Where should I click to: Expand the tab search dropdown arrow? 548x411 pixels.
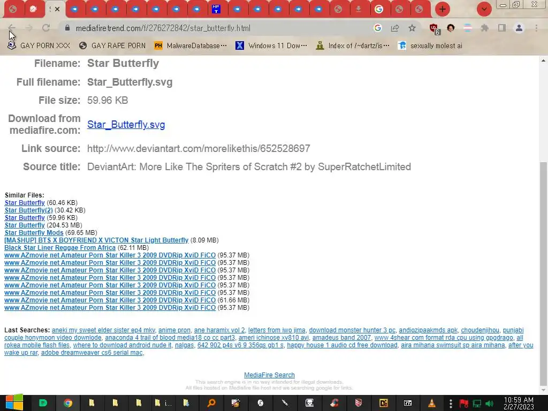[484, 9]
